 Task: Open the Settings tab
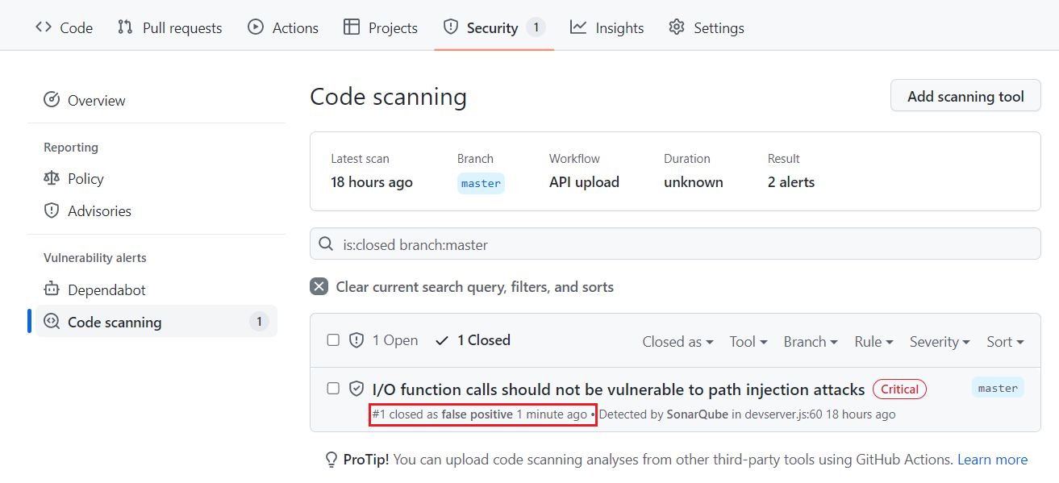click(706, 27)
